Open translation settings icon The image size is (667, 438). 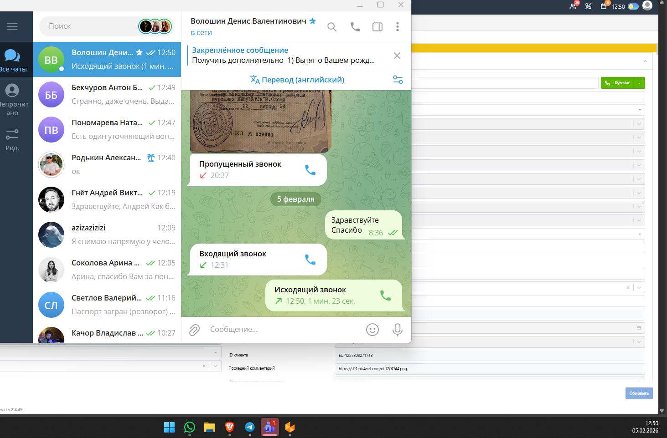tap(398, 80)
